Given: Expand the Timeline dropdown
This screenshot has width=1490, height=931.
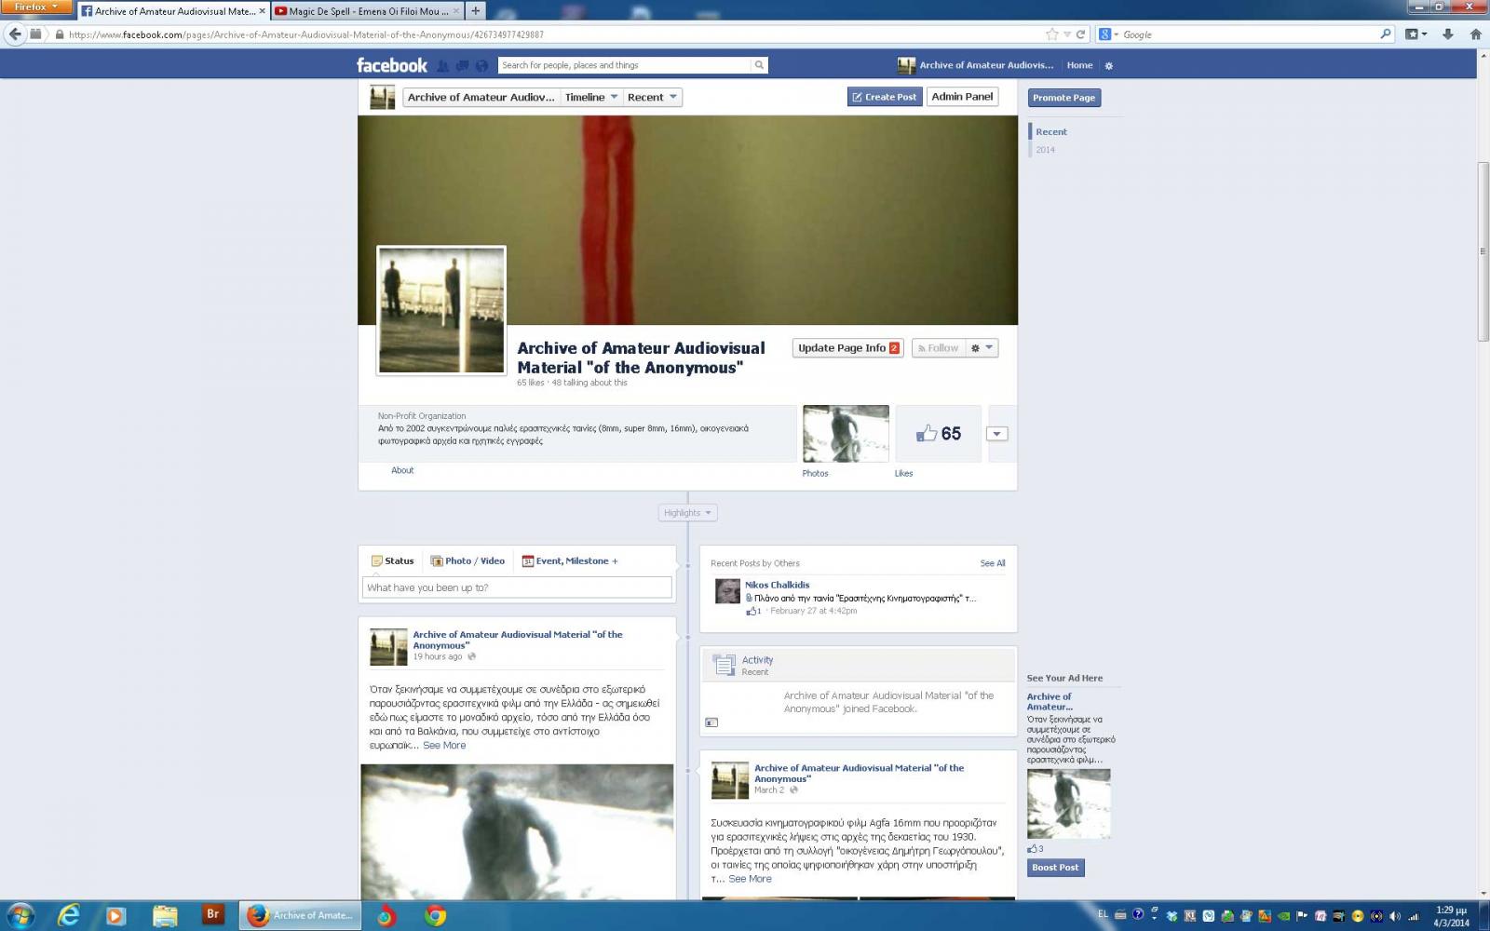Looking at the screenshot, I should click(x=591, y=98).
